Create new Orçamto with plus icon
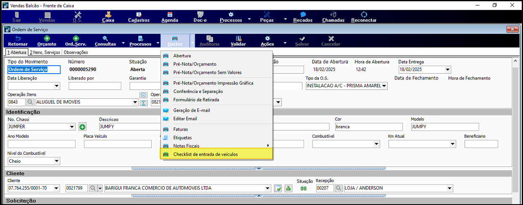 click(x=47, y=41)
